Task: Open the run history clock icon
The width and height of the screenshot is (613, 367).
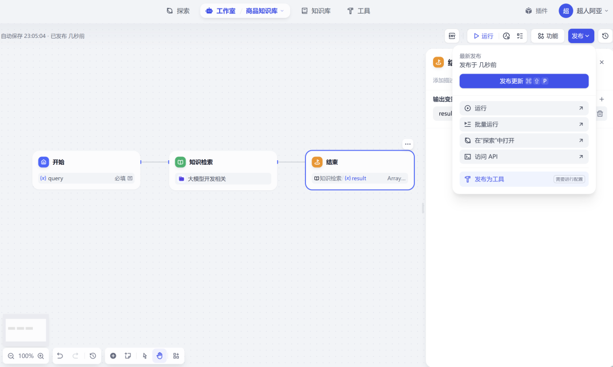Action: 506,36
